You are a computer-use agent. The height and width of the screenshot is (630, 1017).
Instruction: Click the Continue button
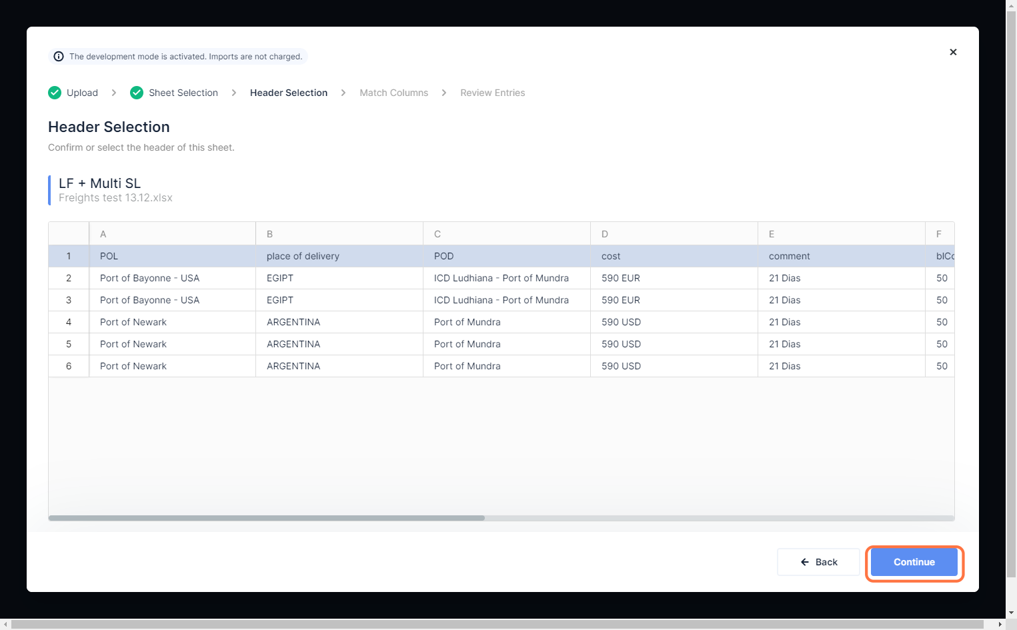coord(914,562)
